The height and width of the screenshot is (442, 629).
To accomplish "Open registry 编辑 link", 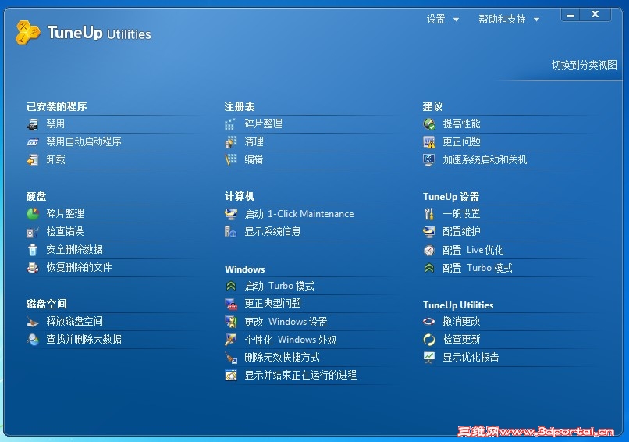I will pos(254,160).
